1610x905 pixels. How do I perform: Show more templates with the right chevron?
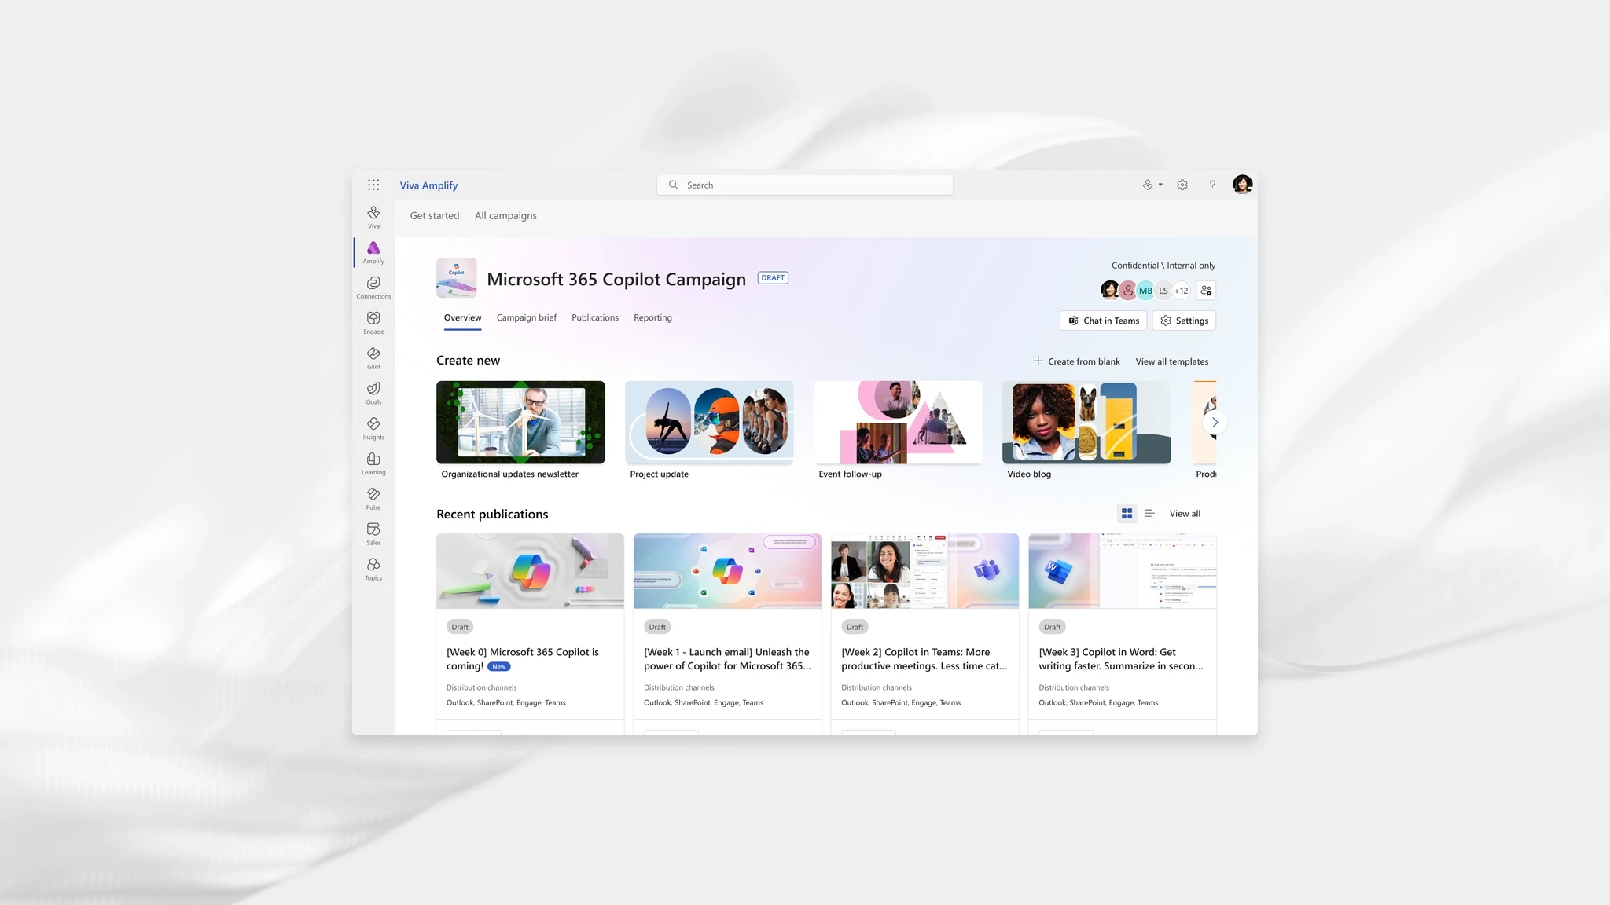click(x=1215, y=423)
